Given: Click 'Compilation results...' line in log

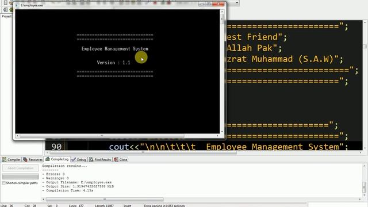Looking at the screenshot, I should coord(64,166).
